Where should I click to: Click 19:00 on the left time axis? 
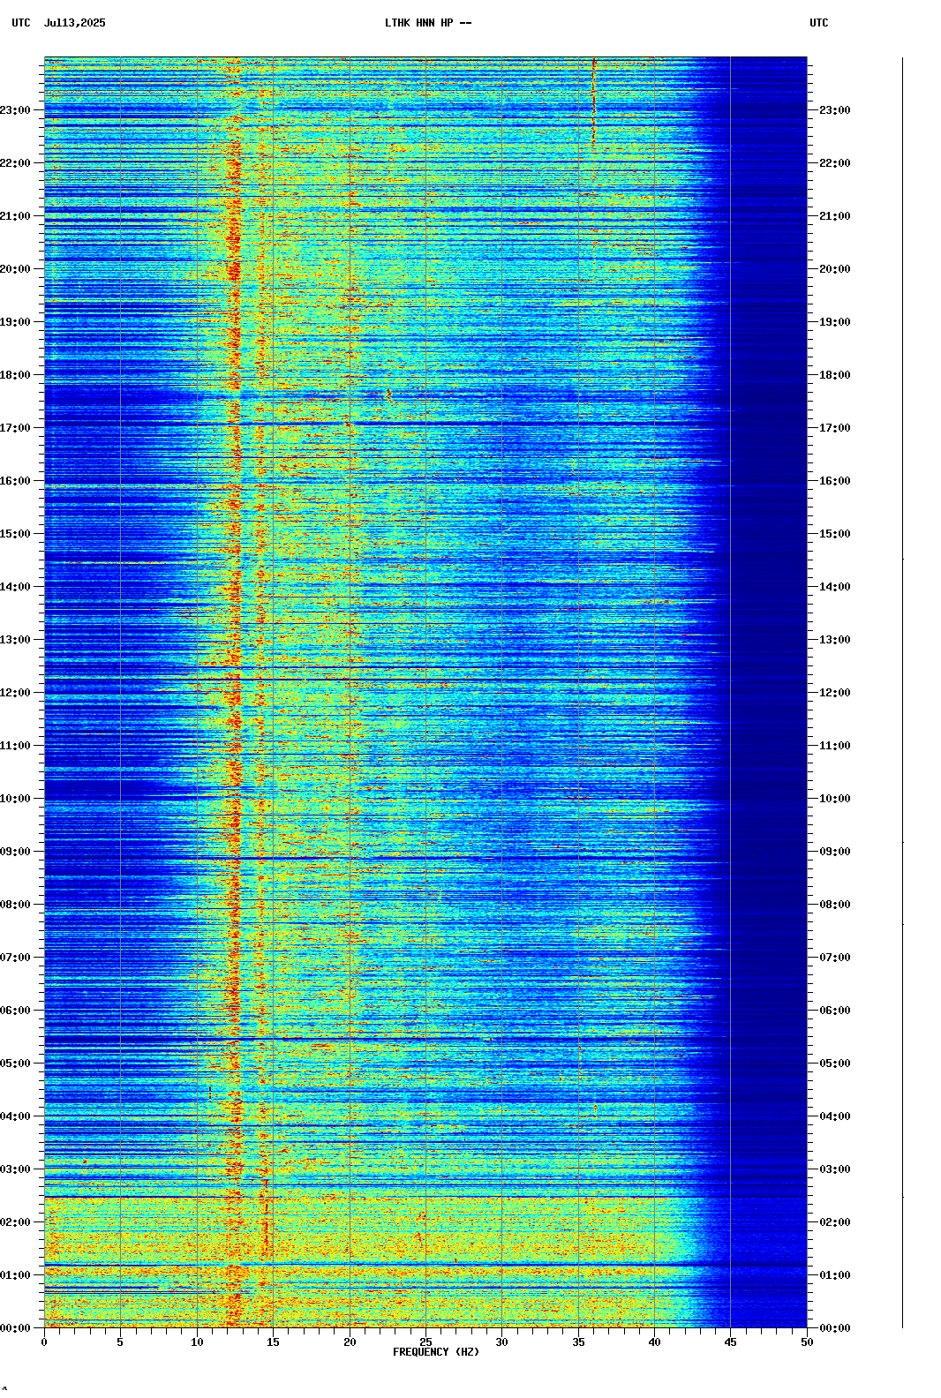coord(15,322)
